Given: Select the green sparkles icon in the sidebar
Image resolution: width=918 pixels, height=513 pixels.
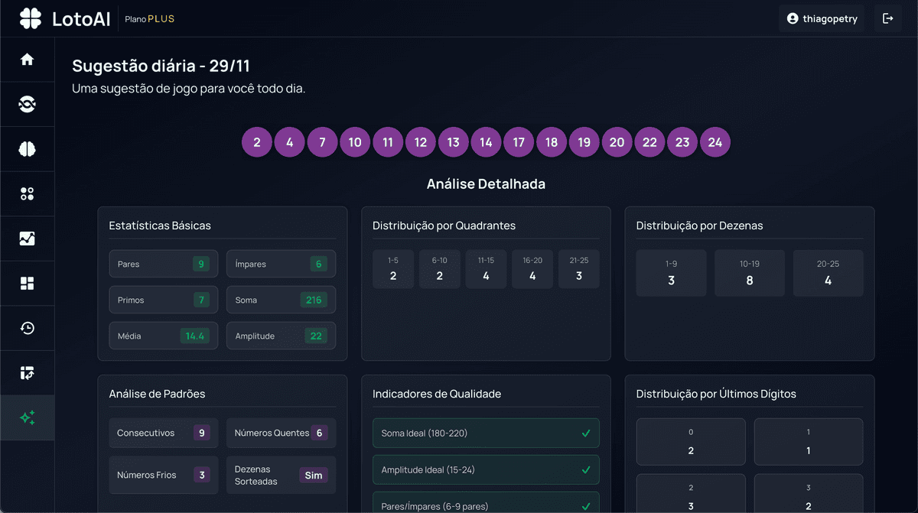Looking at the screenshot, I should pyautogui.click(x=28, y=417).
